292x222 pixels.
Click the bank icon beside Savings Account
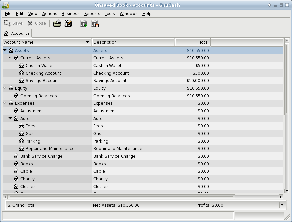pos(21,81)
